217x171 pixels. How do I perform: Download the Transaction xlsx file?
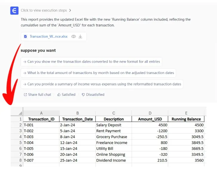point(80,36)
